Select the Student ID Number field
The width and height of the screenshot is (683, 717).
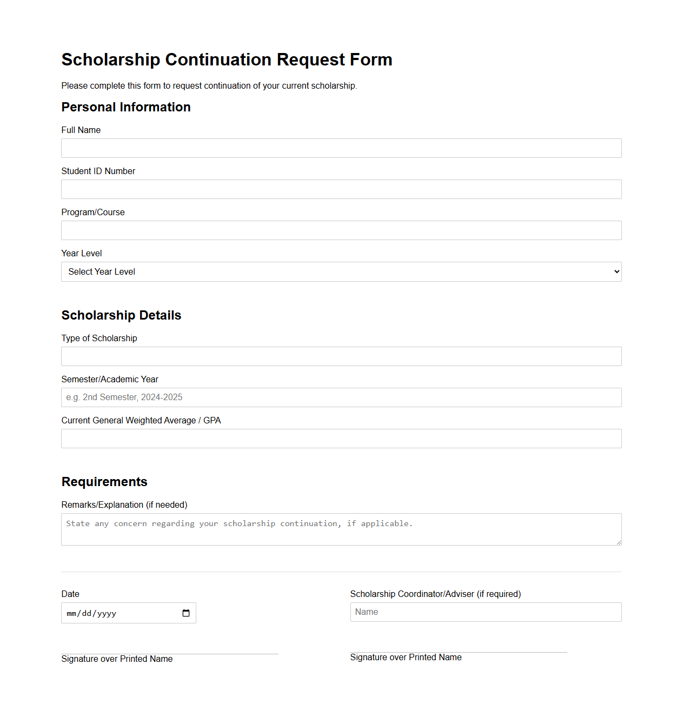point(341,189)
